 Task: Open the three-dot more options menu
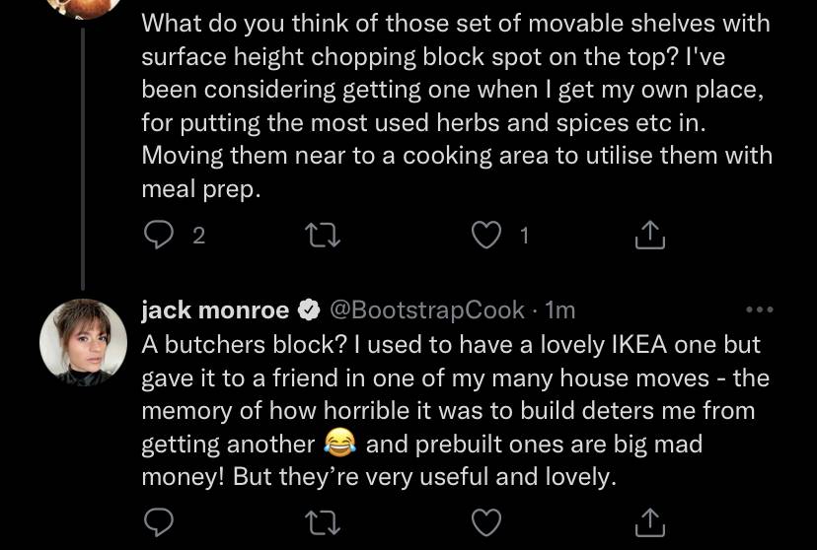pos(759,309)
